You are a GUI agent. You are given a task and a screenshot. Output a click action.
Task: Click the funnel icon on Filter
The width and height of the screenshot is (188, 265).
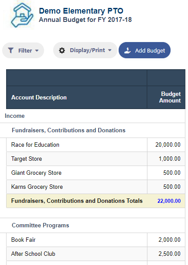point(10,50)
